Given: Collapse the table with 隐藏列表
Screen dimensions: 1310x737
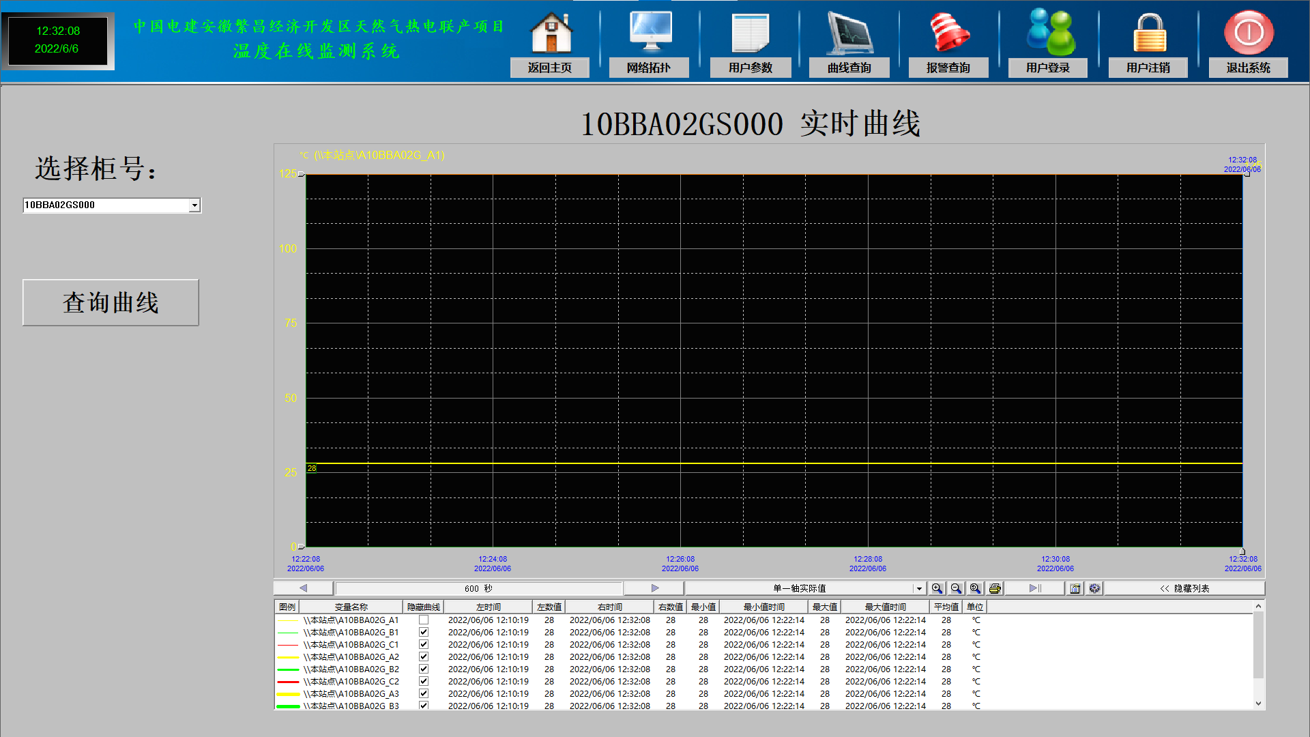Looking at the screenshot, I should click(x=1184, y=588).
